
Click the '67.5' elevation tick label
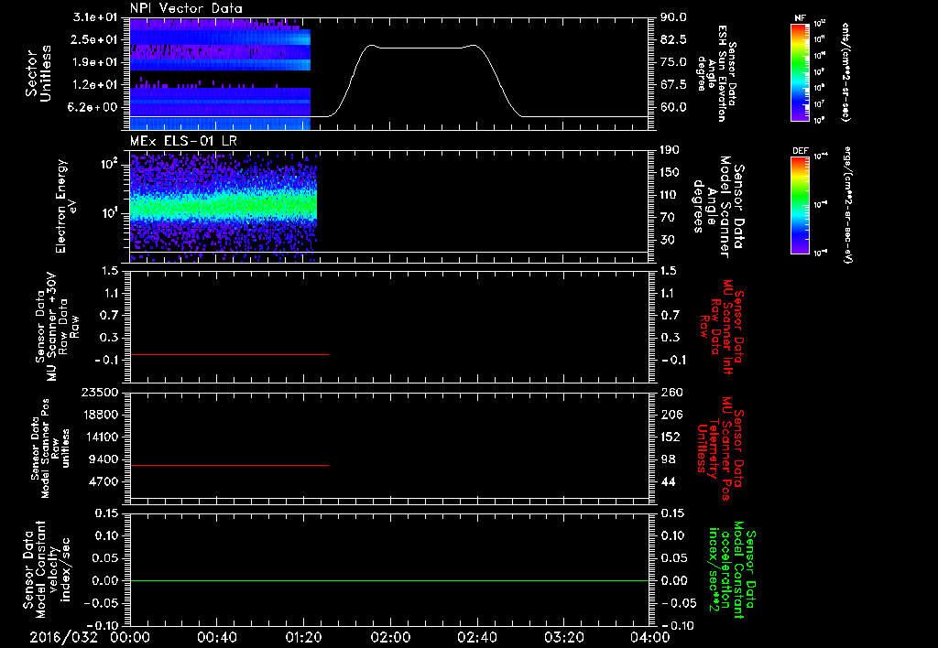(x=673, y=85)
